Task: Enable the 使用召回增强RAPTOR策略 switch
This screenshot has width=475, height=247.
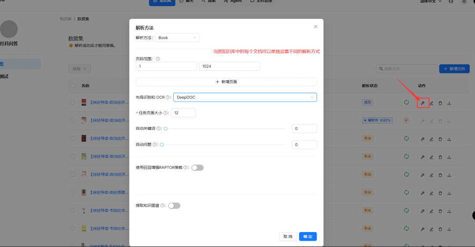Action: [x=197, y=167]
